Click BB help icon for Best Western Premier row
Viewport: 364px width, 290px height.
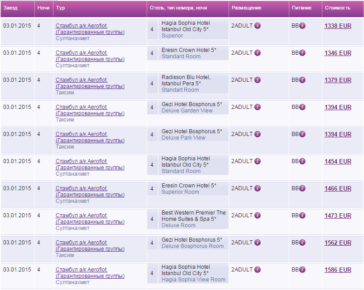tap(302, 215)
